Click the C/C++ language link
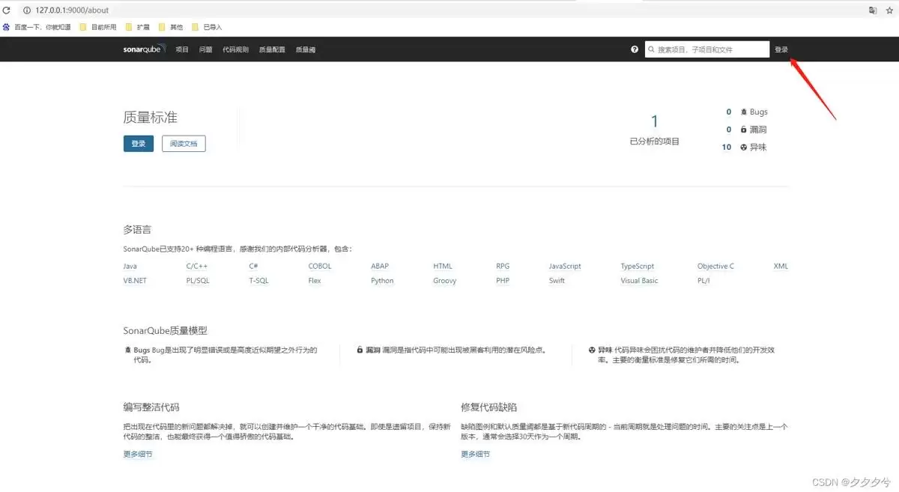This screenshot has width=899, height=492. tap(197, 266)
